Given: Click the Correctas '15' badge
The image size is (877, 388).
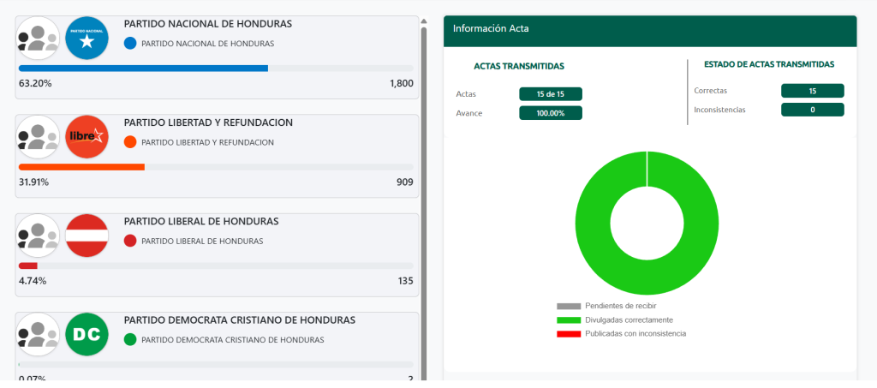Looking at the screenshot, I should point(812,91).
